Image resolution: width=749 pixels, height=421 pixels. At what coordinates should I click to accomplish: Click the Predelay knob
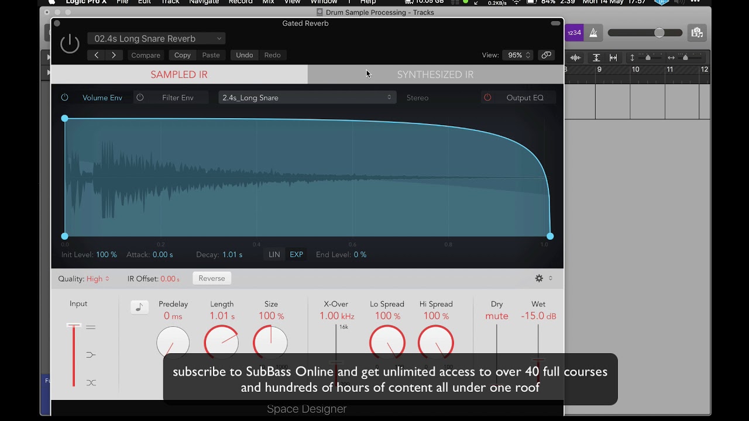click(173, 343)
